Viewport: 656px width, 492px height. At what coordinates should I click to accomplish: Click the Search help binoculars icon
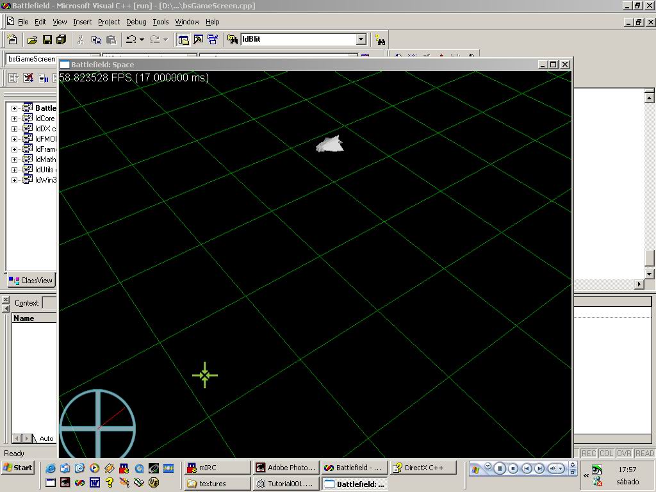click(380, 40)
